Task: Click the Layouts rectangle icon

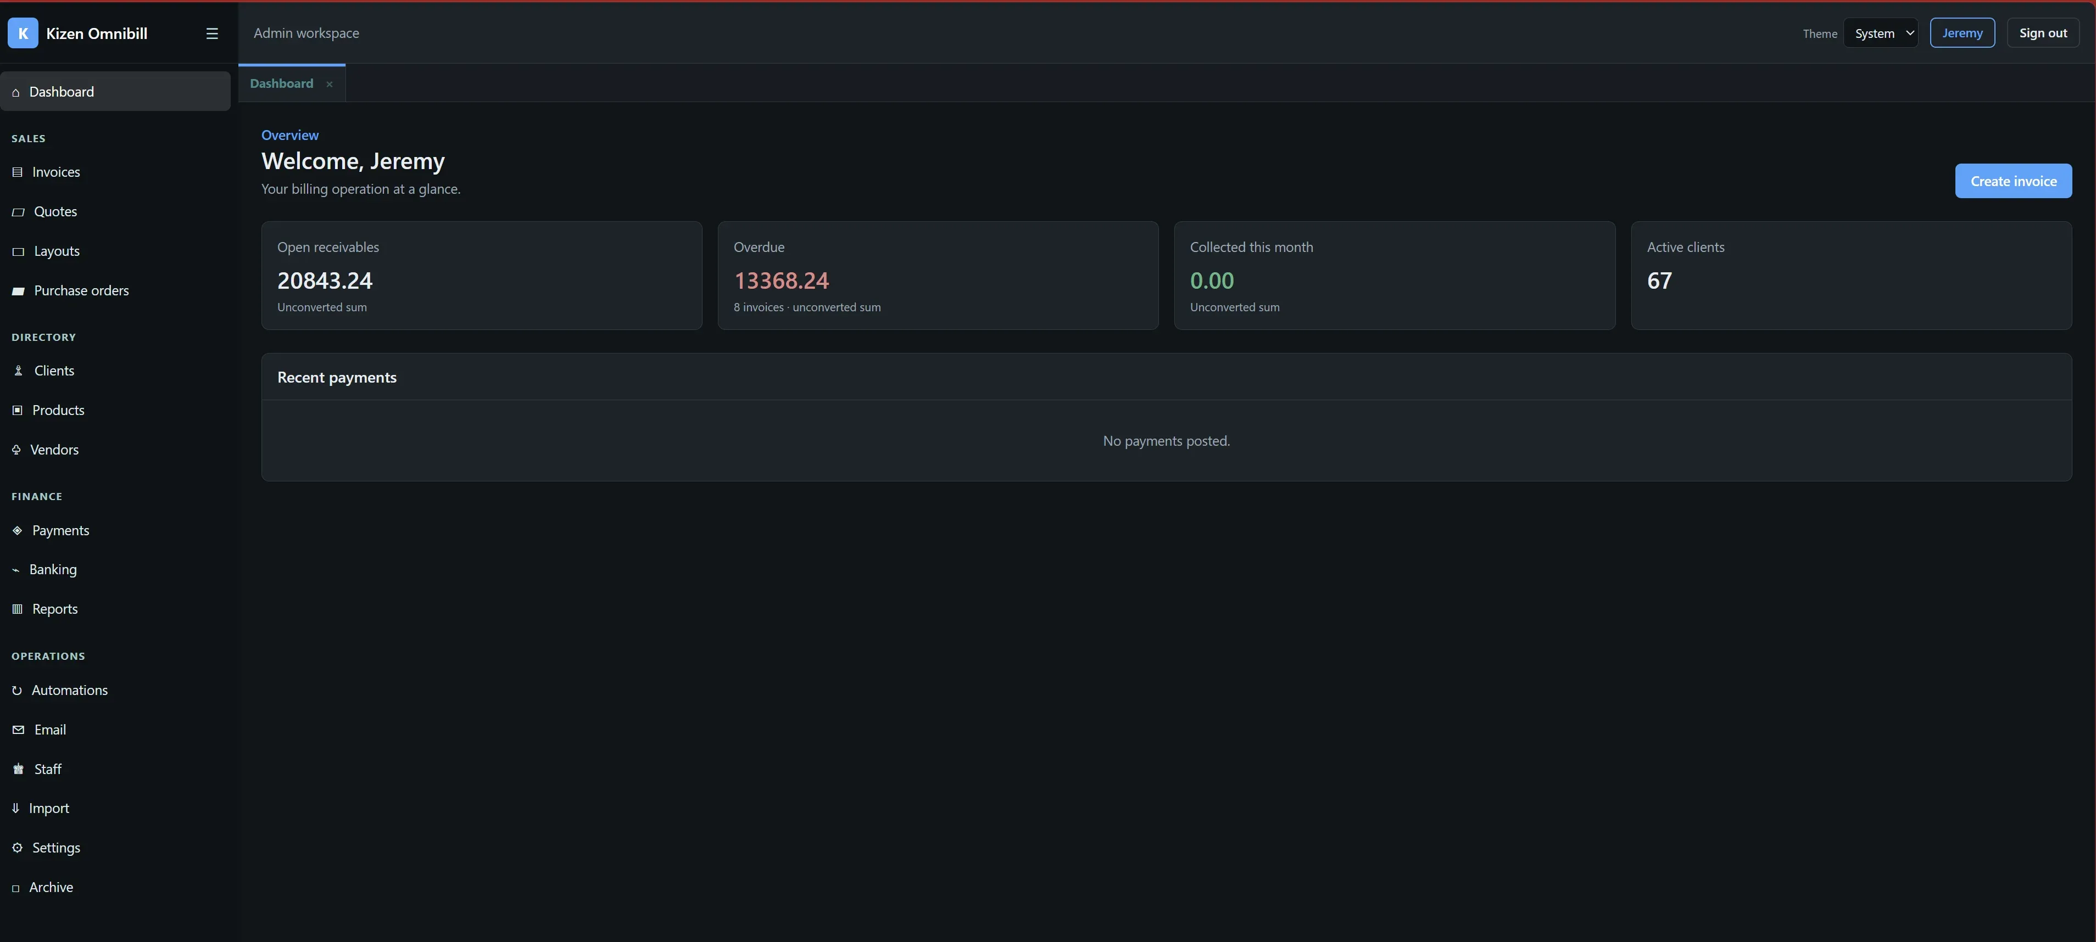Action: click(x=18, y=252)
